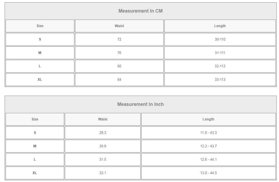Click waist value 84 cell
This screenshot has height=182, width=279.
119,80
